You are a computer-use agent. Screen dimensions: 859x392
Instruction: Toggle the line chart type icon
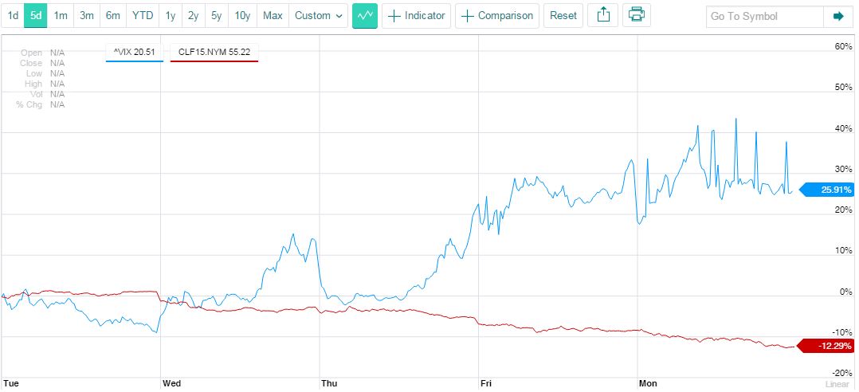click(365, 16)
